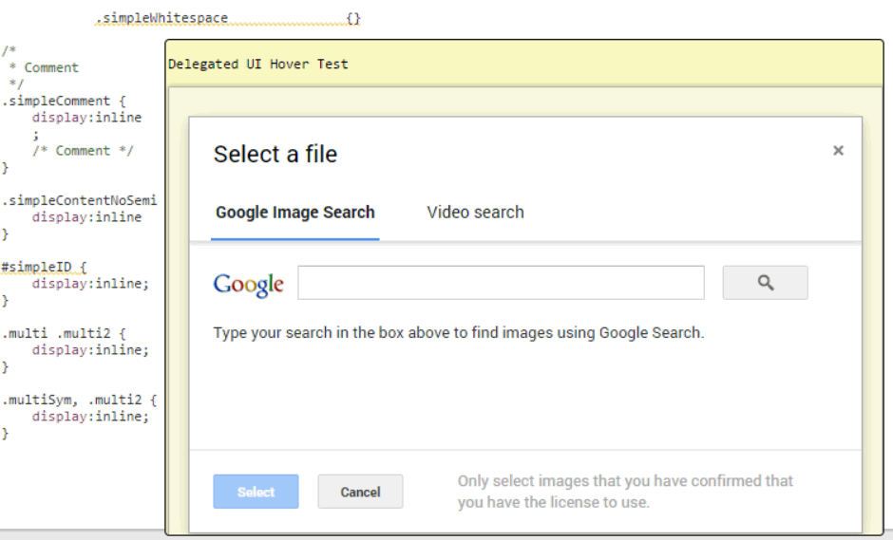
Task: Click the inline /* Comment */ in .simpleComment
Action: tap(83, 151)
